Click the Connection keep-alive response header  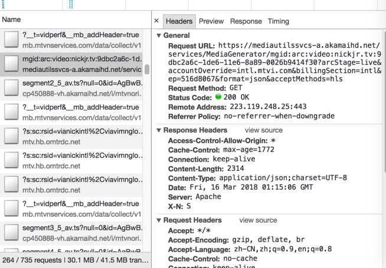212,159
